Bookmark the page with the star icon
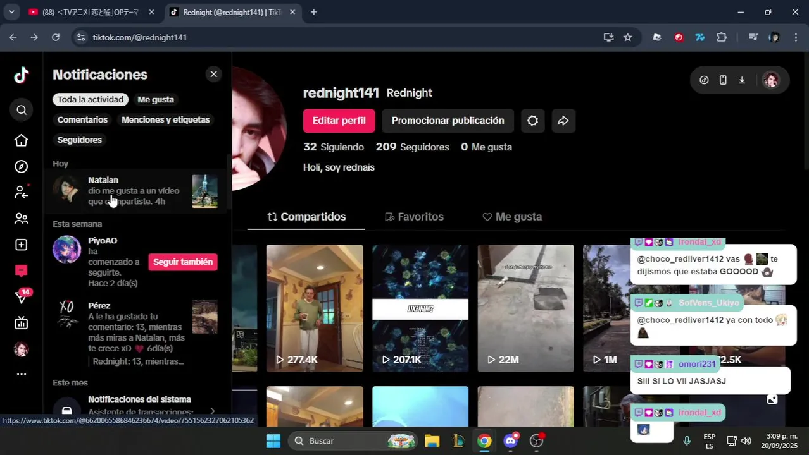 (x=627, y=37)
